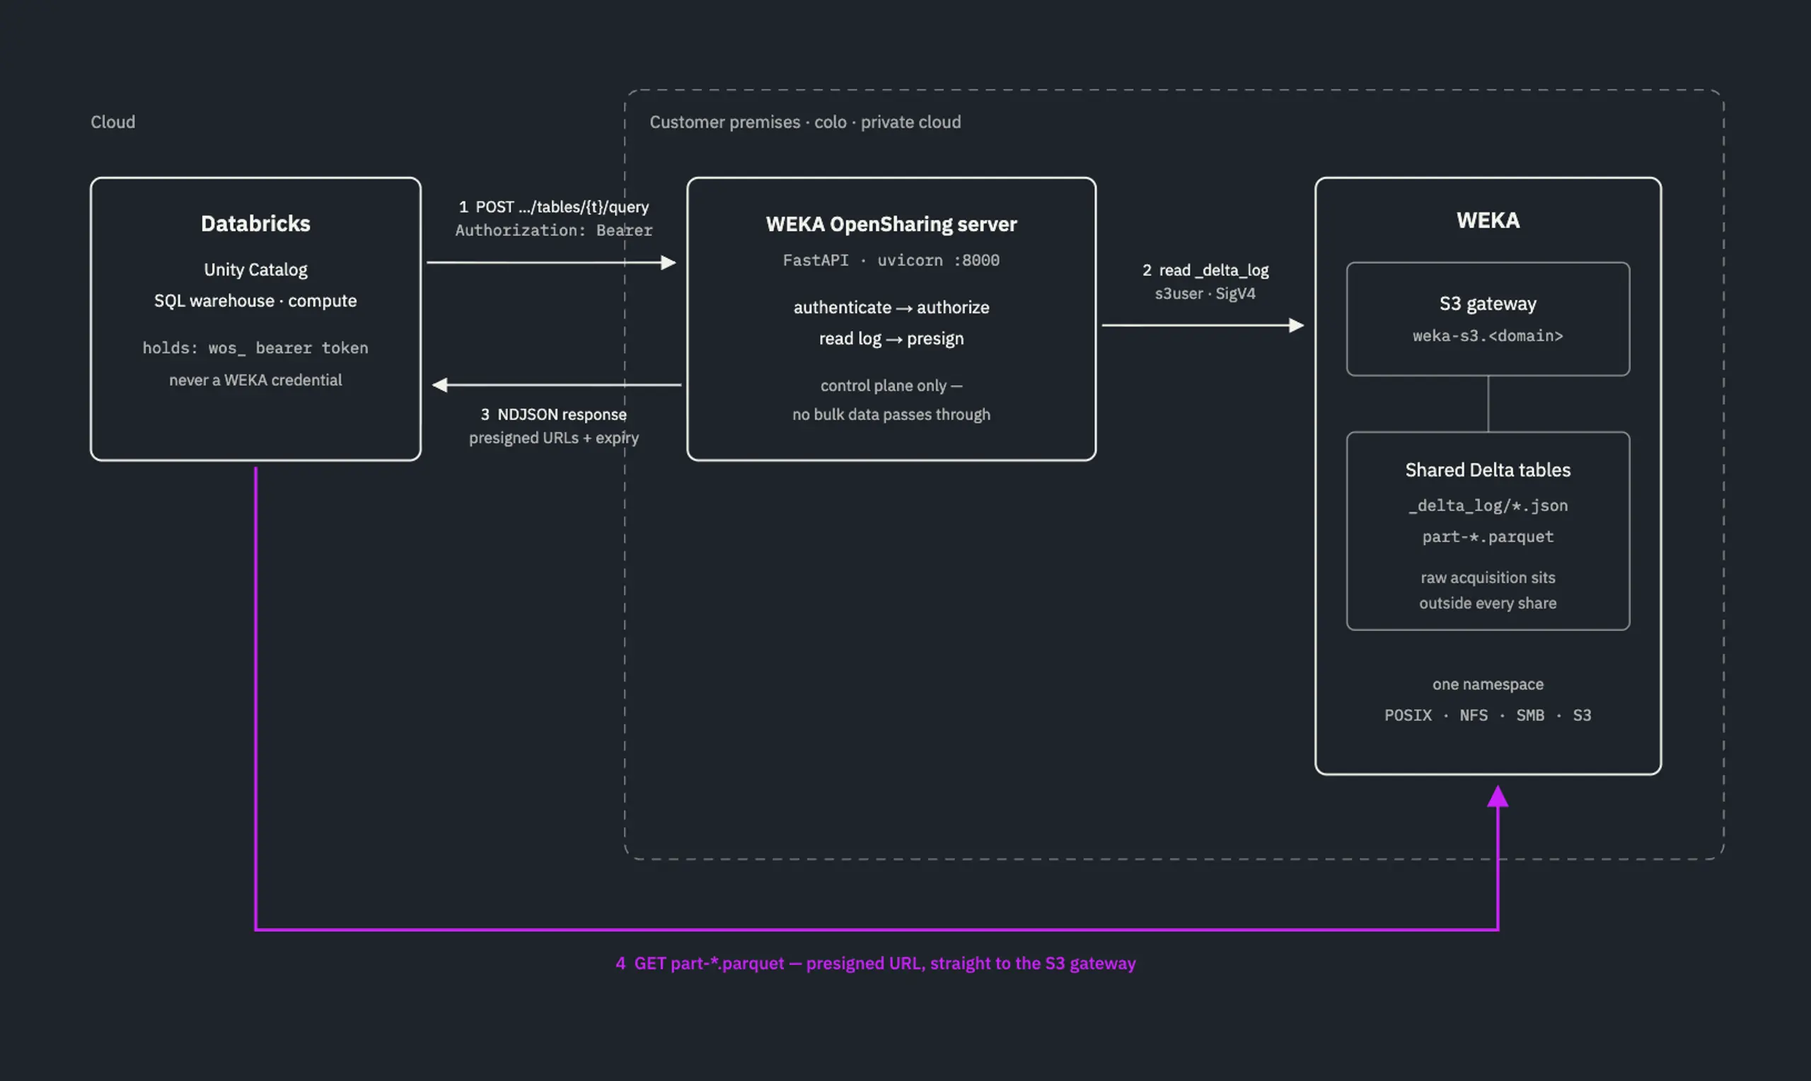Click 'raw acquisition sits' note
The image size is (1811, 1081).
(x=1488, y=578)
